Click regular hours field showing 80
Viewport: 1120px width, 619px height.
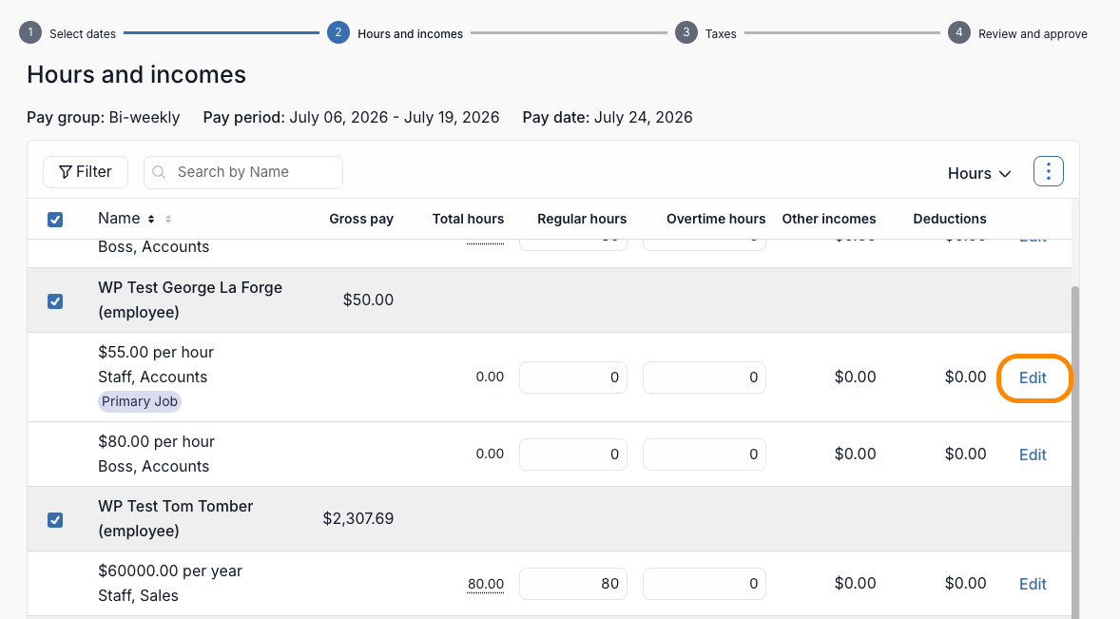[573, 583]
